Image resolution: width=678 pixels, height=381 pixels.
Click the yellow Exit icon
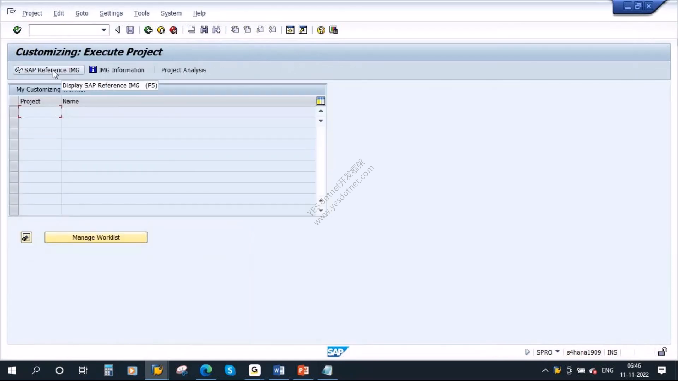tap(161, 30)
